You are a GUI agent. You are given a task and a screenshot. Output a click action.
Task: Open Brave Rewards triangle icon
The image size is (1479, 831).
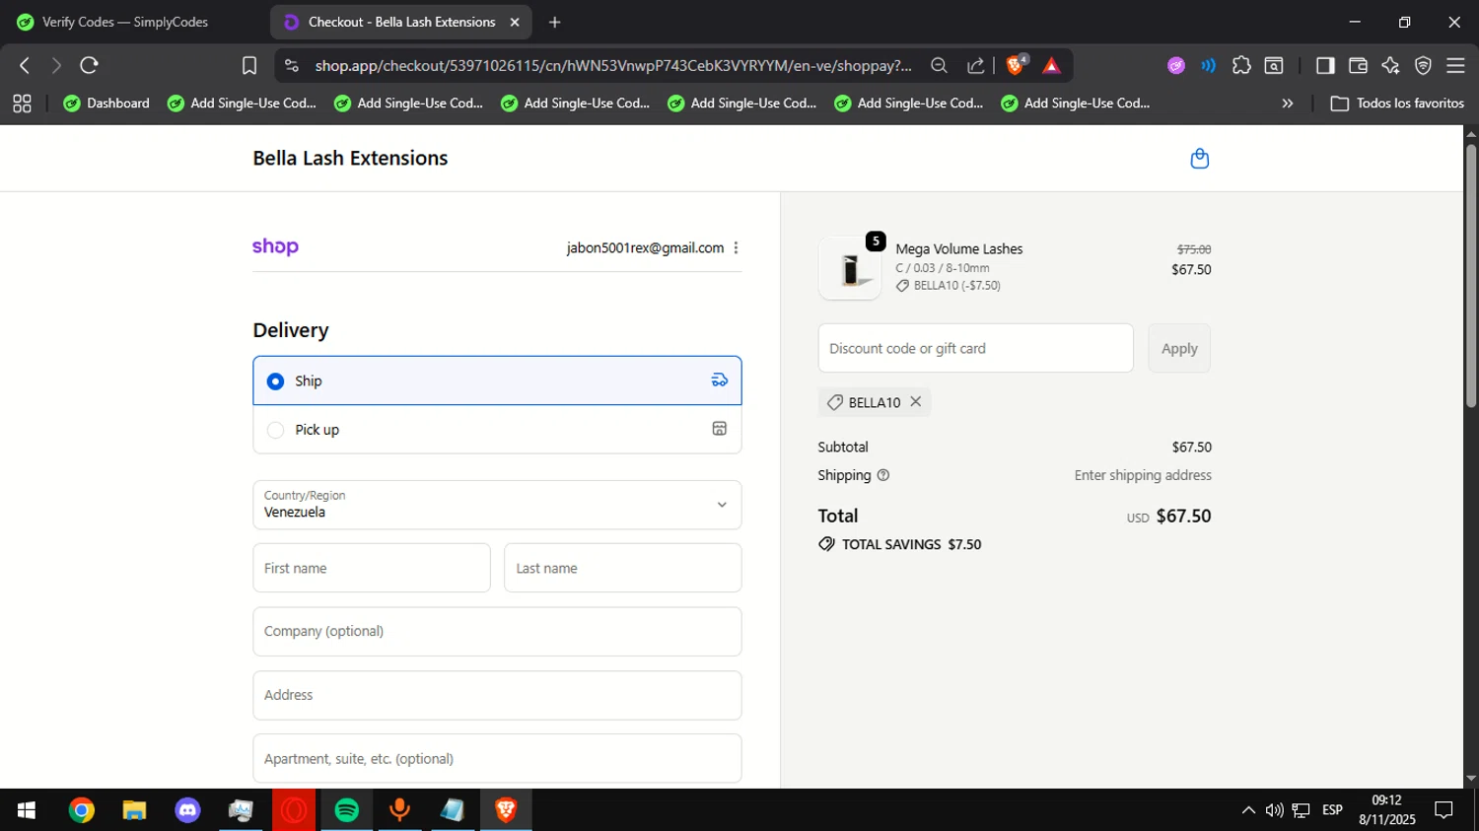(1051, 66)
